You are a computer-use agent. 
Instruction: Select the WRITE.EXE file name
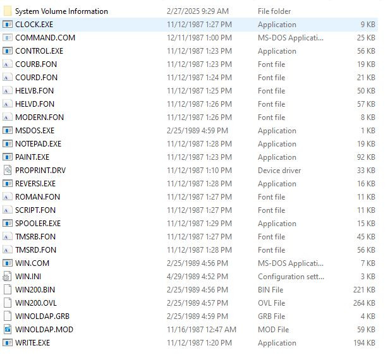click(32, 342)
